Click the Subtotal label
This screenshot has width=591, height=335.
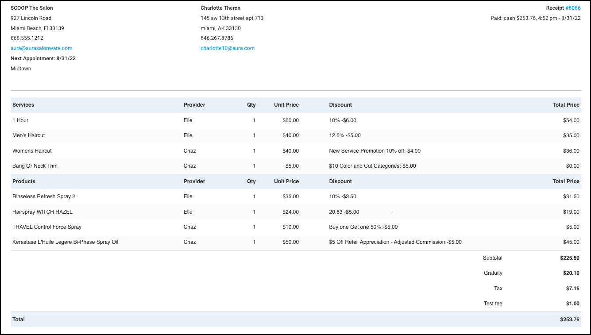click(x=493, y=258)
